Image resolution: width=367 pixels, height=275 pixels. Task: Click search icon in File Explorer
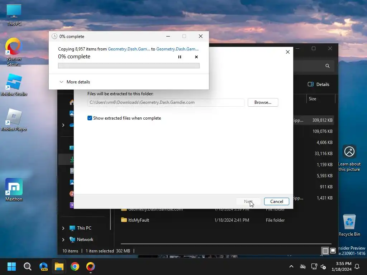(328, 66)
